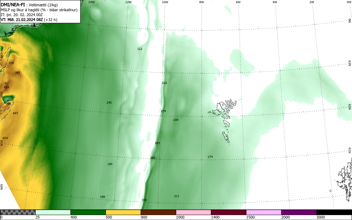Click the map value 338
Image resolution: width=352 pixels, height=220 pixels.
(x=144, y=200)
